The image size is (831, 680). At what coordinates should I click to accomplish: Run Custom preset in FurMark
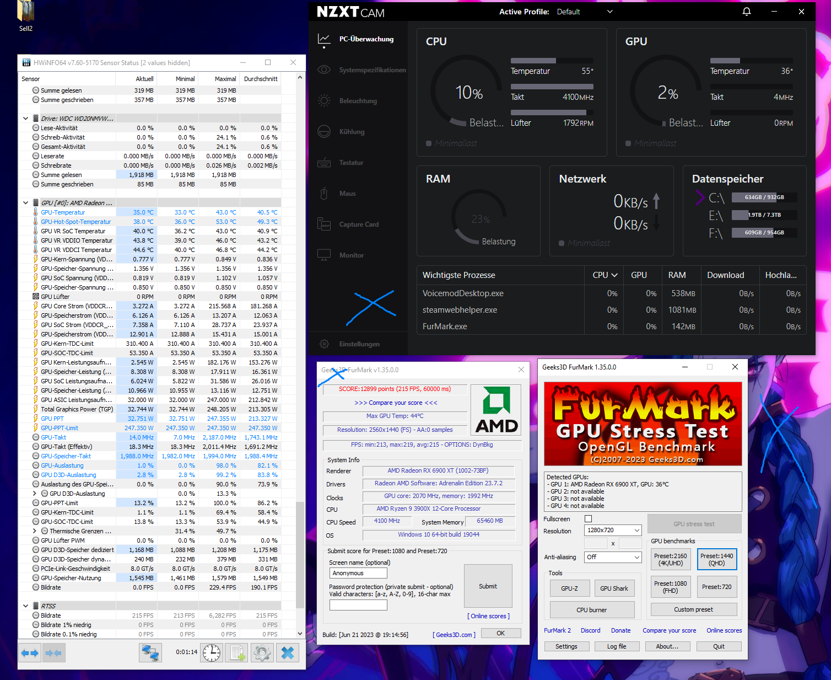click(x=694, y=609)
